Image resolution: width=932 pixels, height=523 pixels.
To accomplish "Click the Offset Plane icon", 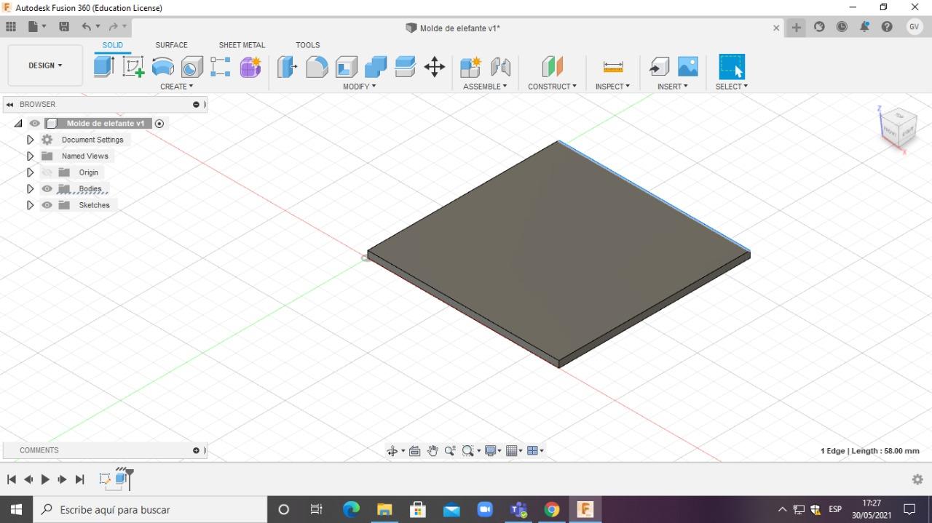I will click(553, 67).
